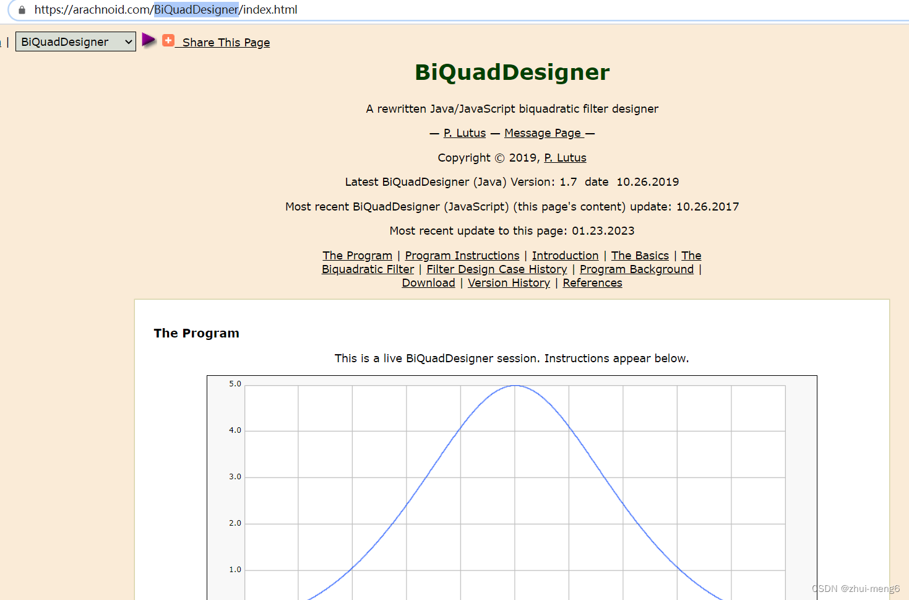
Task: Select The Program section heading
Action: [196, 333]
